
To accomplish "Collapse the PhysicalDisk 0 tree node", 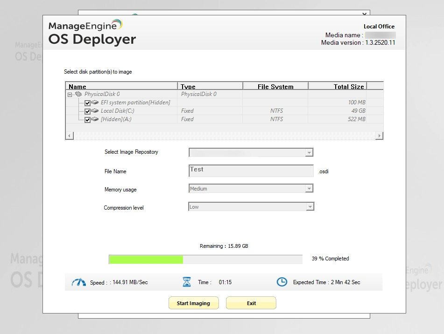I will [70, 95].
